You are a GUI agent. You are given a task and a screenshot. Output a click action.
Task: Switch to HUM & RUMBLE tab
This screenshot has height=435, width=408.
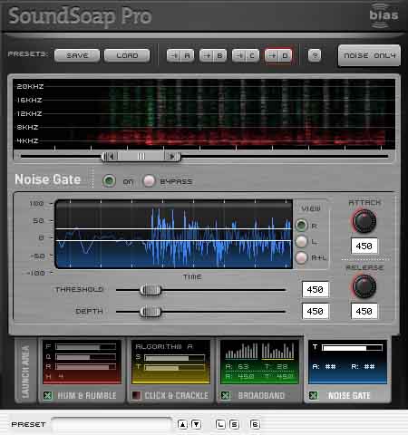click(x=87, y=395)
